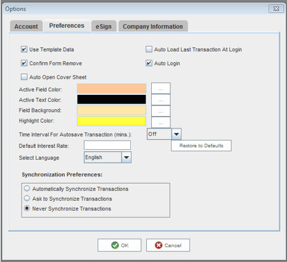Open color chooser for Active Field Color

161,89
